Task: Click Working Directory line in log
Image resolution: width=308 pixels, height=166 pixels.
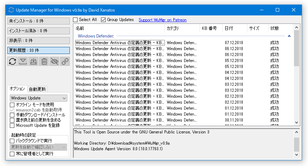Action: pyautogui.click(x=122, y=143)
